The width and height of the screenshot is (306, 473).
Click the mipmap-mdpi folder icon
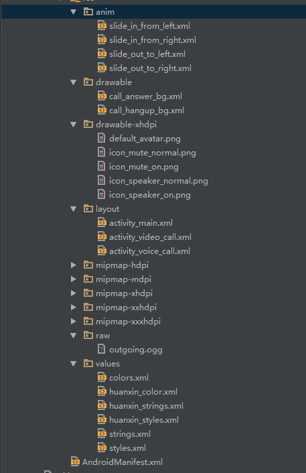(88, 279)
